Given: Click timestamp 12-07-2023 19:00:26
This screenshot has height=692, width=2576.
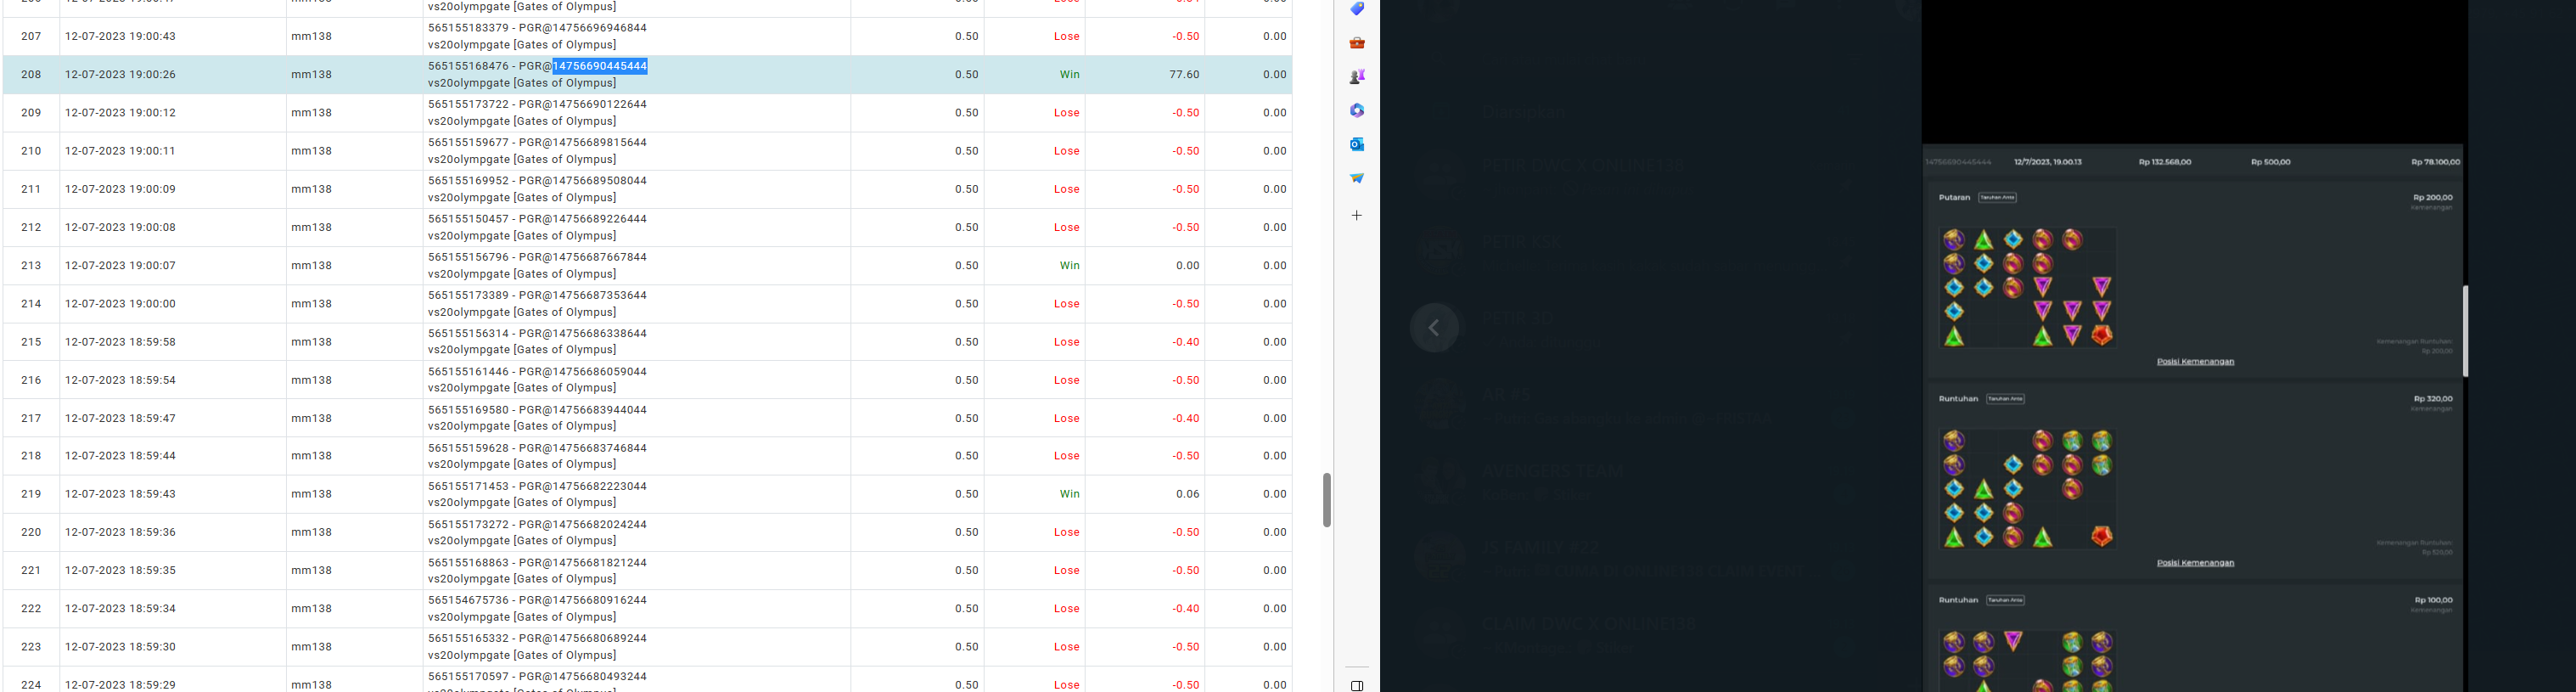Looking at the screenshot, I should click(120, 74).
